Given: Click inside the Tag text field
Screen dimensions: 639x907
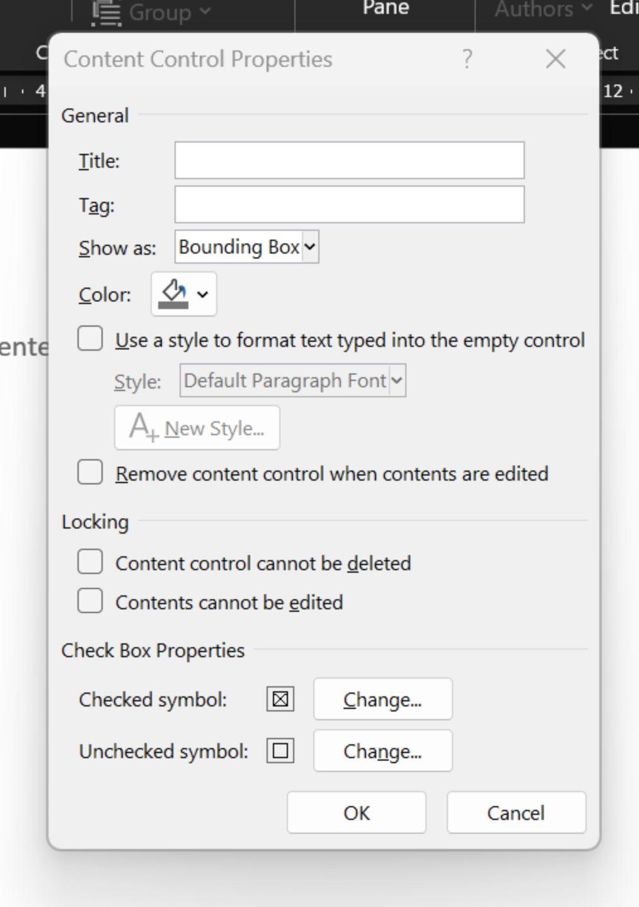Looking at the screenshot, I should (x=349, y=204).
